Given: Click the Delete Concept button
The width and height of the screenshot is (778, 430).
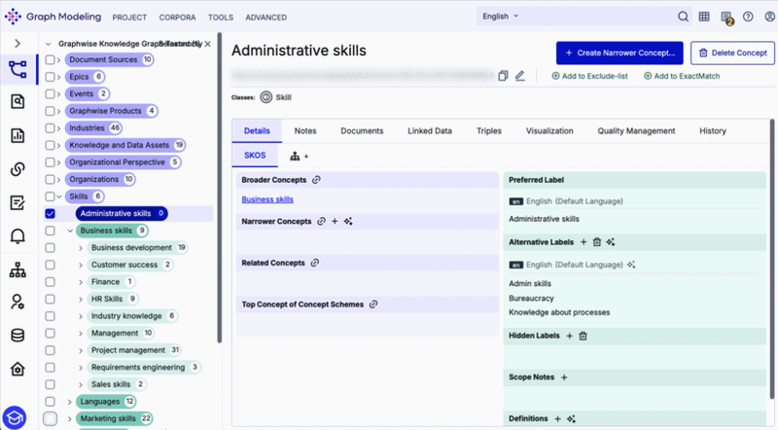Looking at the screenshot, I should click(733, 54).
